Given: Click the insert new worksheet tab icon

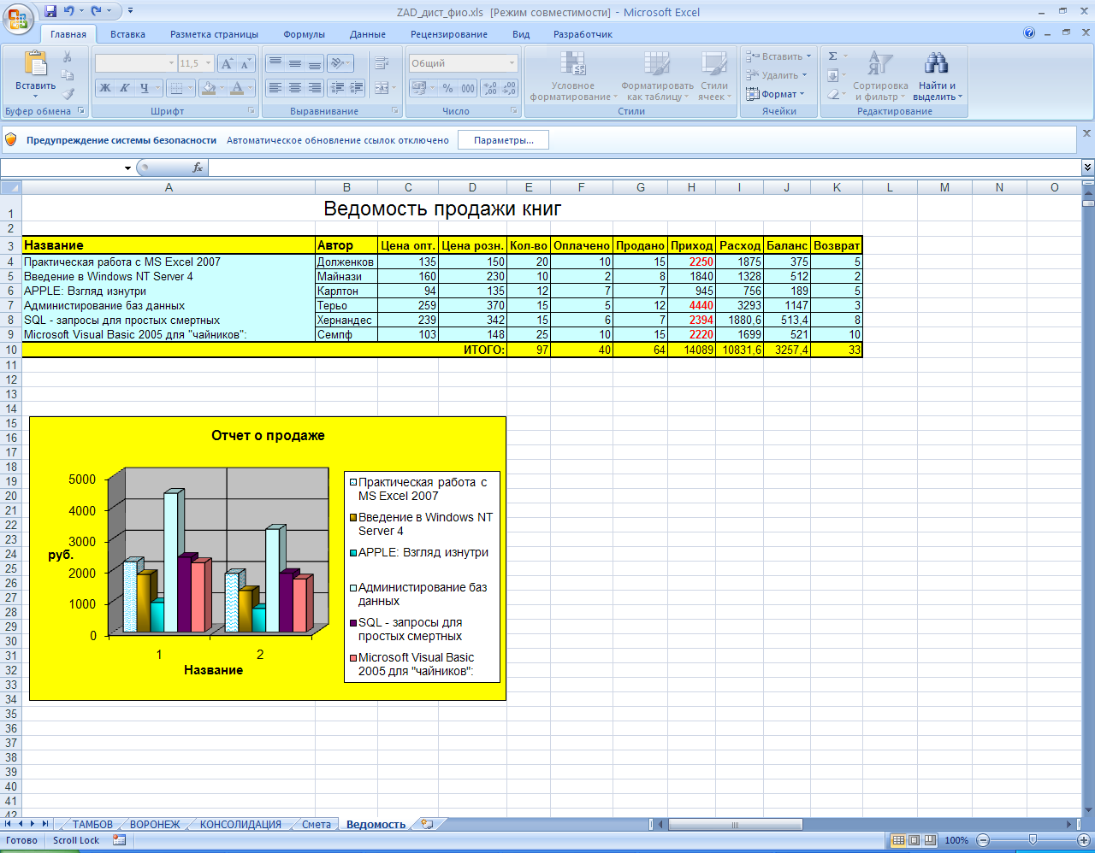Looking at the screenshot, I should (x=427, y=825).
